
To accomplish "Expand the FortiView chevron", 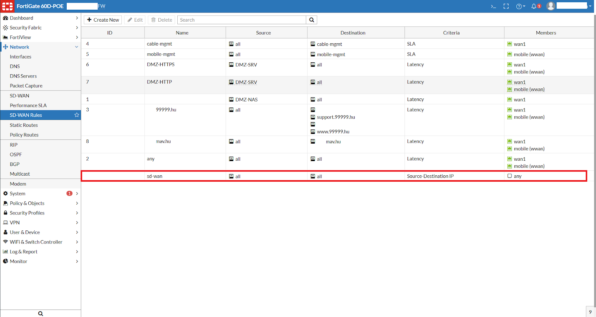I will coord(77,37).
